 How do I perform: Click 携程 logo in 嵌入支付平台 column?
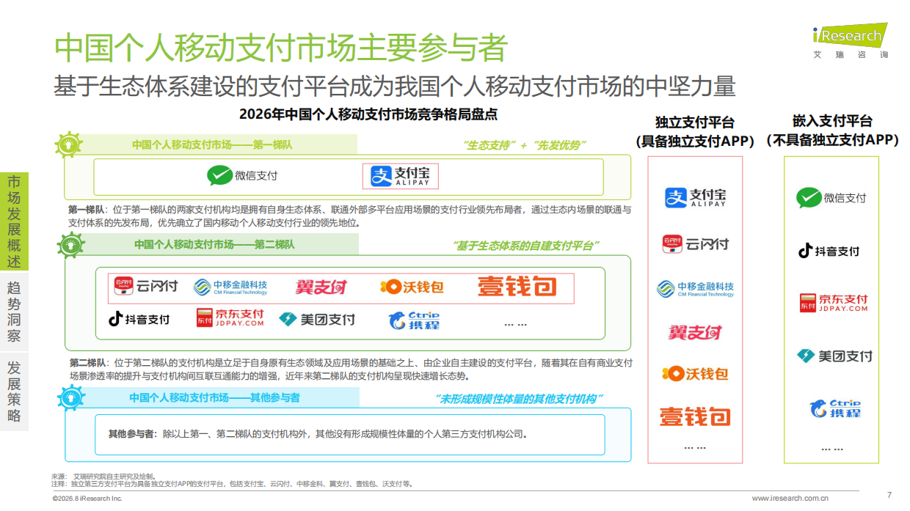tap(834, 408)
